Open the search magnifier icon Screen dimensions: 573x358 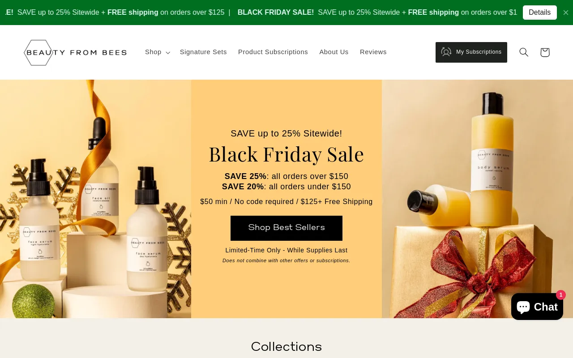pyautogui.click(x=524, y=52)
